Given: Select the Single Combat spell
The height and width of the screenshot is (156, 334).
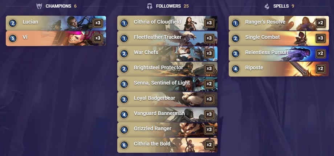Looking at the screenshot, I should click(x=279, y=38).
